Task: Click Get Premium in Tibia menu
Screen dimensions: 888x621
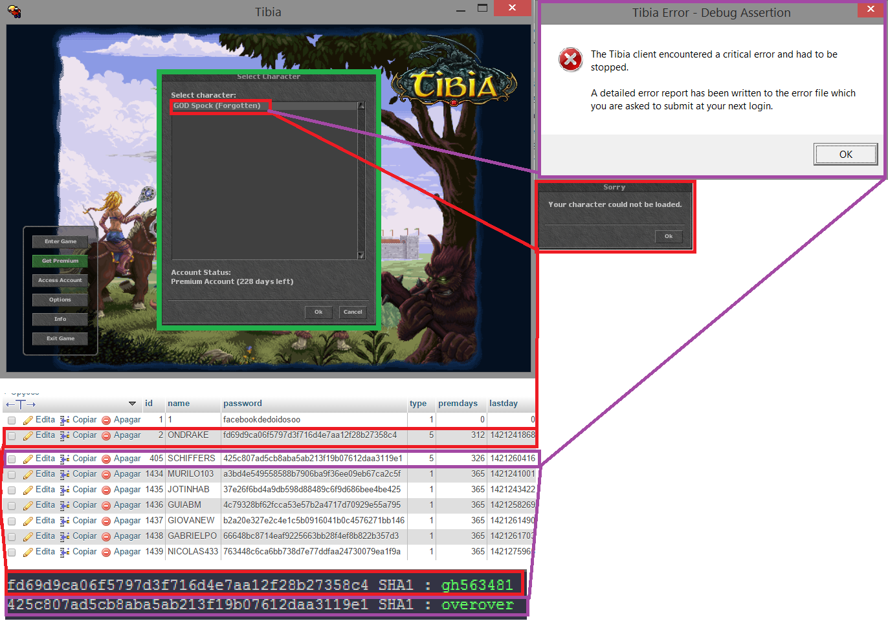Action: tap(60, 261)
